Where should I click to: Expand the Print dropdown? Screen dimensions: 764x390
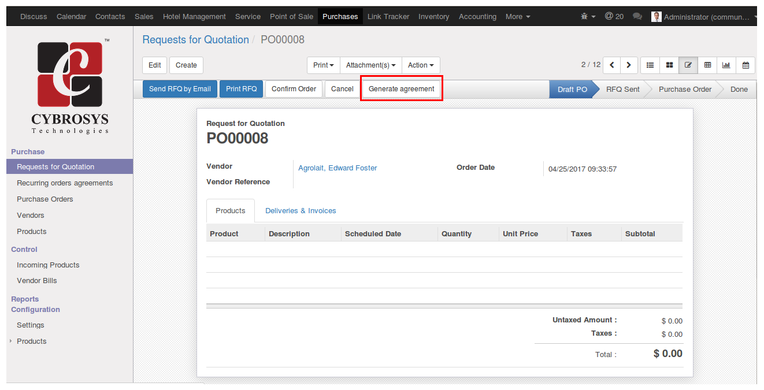[324, 65]
